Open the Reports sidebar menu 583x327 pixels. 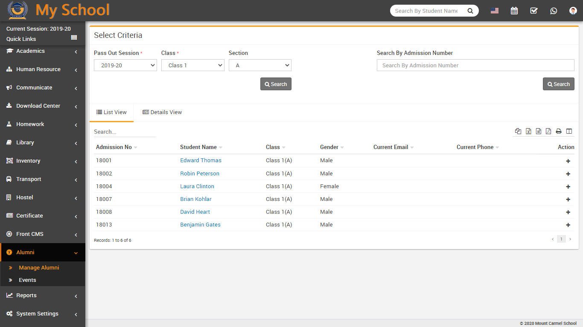point(43,295)
